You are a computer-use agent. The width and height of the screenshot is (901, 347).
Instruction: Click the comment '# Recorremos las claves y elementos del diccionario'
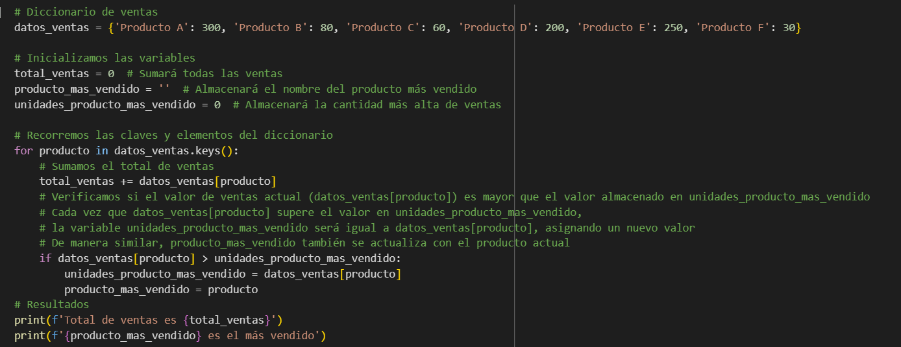[173, 136]
